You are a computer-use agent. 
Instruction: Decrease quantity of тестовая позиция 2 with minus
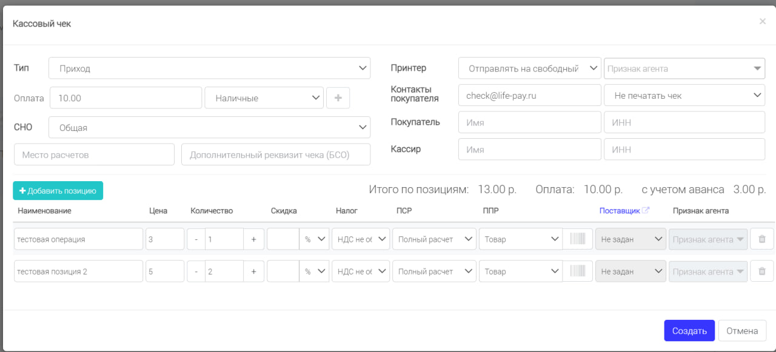[196, 271]
